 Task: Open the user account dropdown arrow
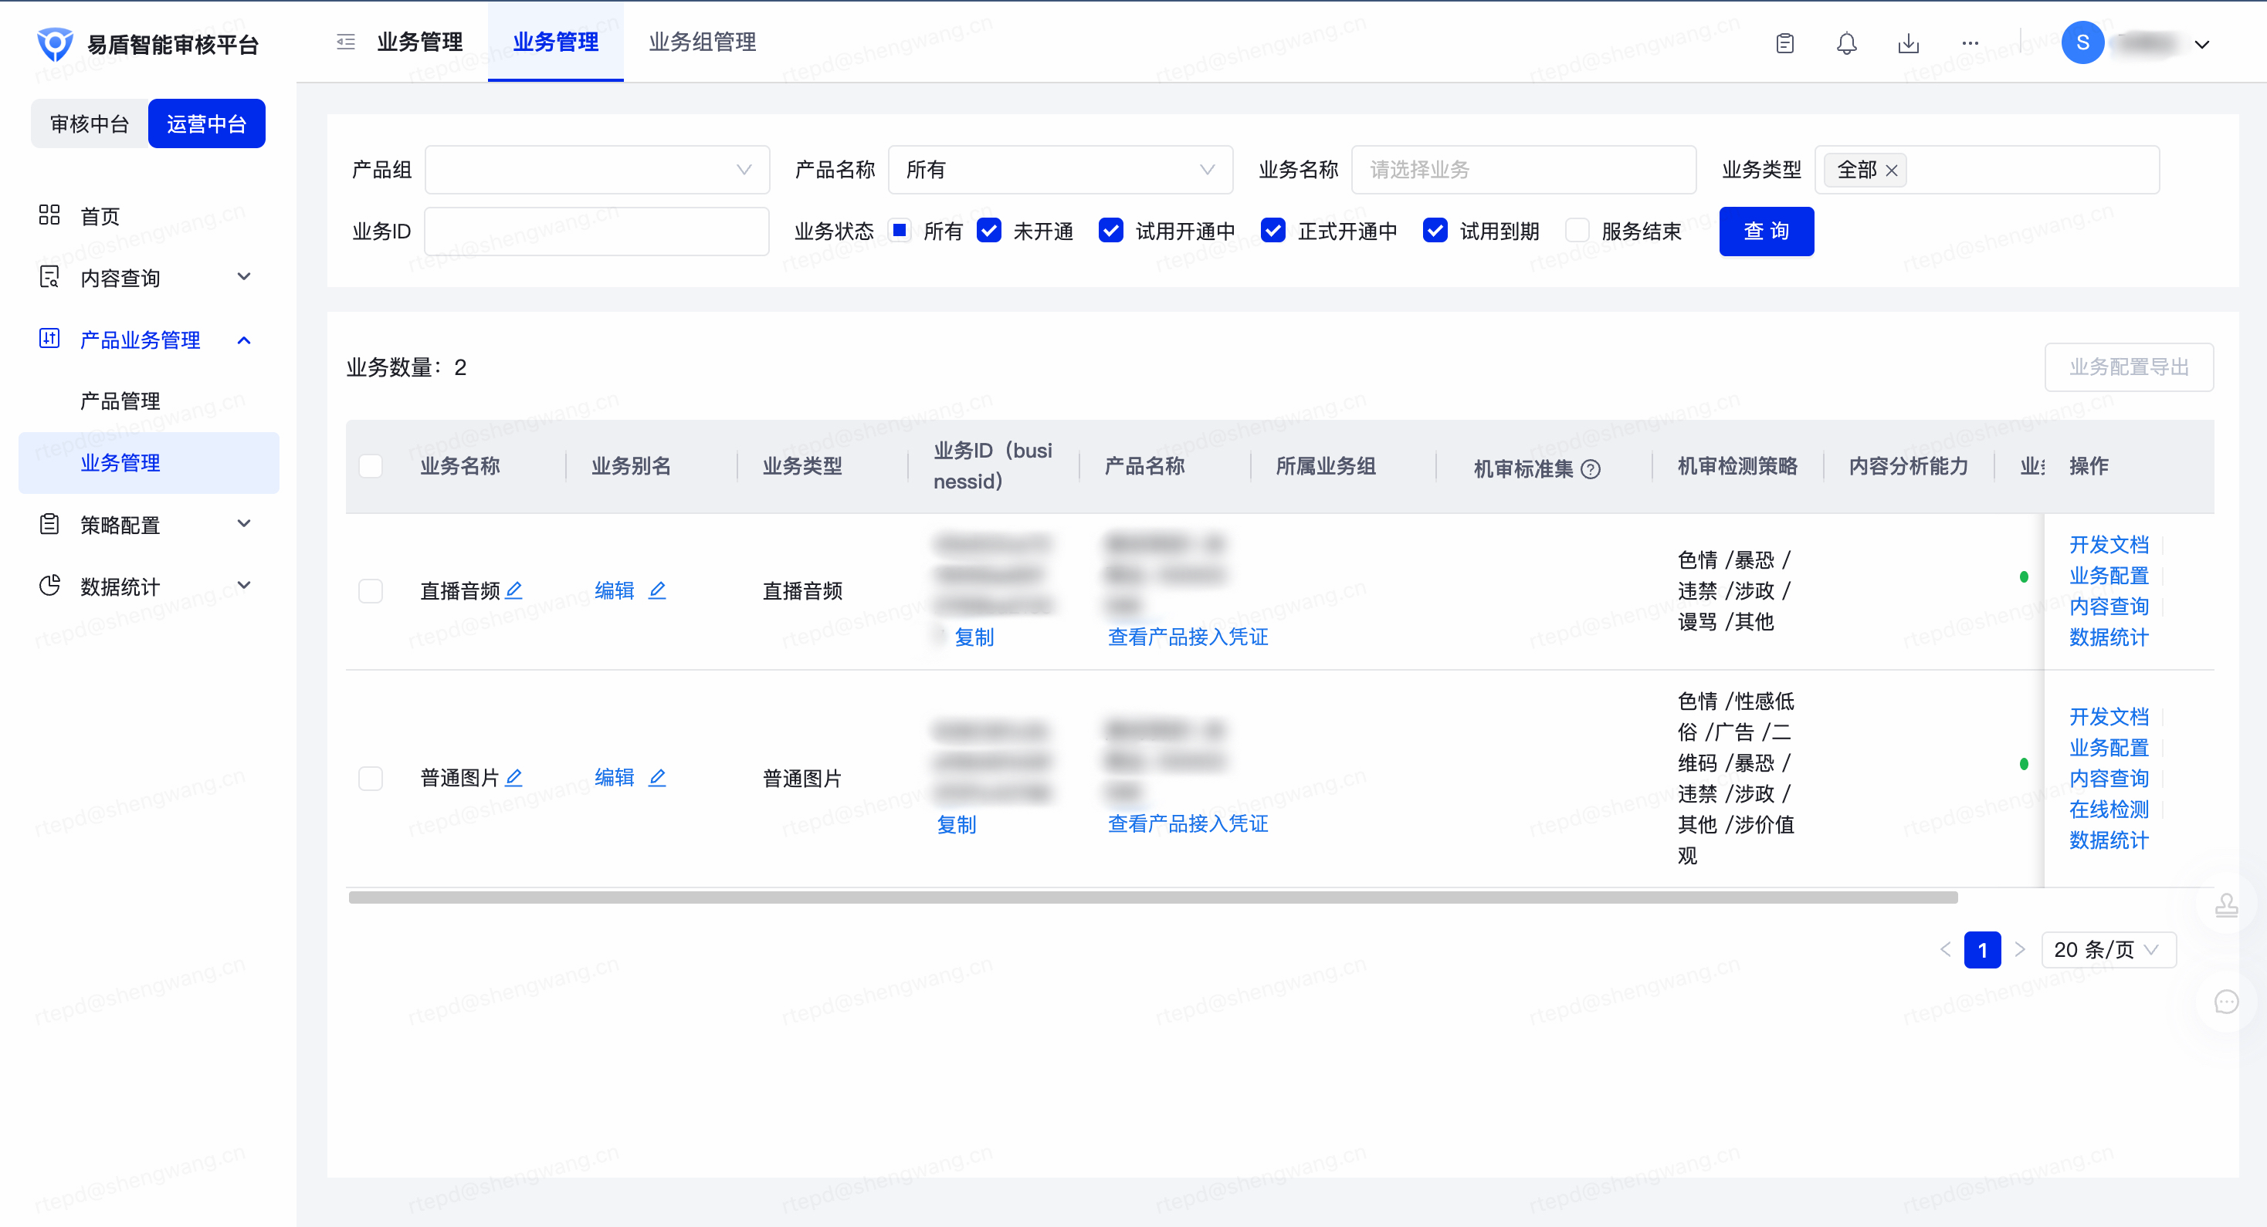coord(2202,44)
